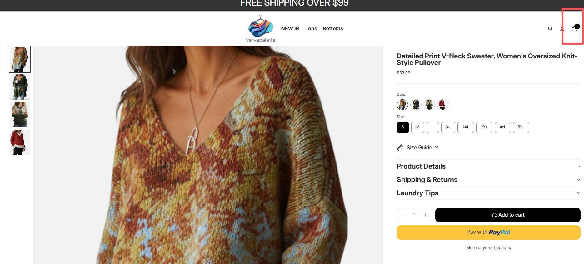View the green sweater thumbnail image

pos(20,87)
